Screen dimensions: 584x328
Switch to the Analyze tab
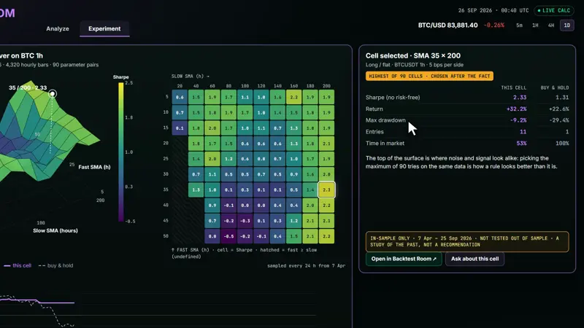pos(58,28)
